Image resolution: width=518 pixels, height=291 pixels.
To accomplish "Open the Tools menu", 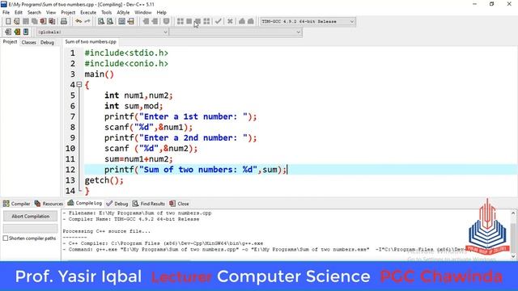I will (106, 12).
